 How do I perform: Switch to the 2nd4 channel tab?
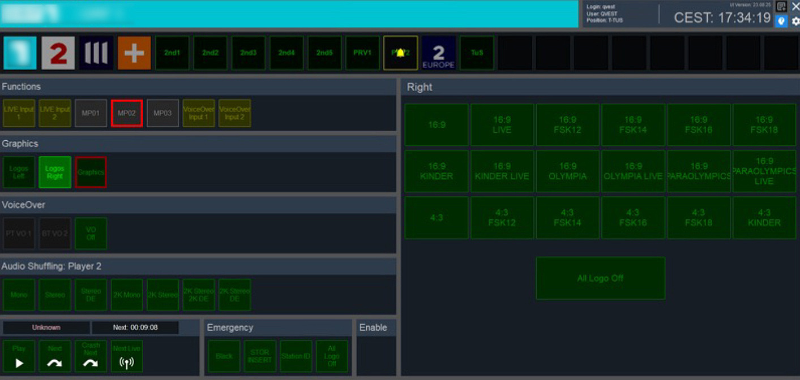[x=286, y=53]
